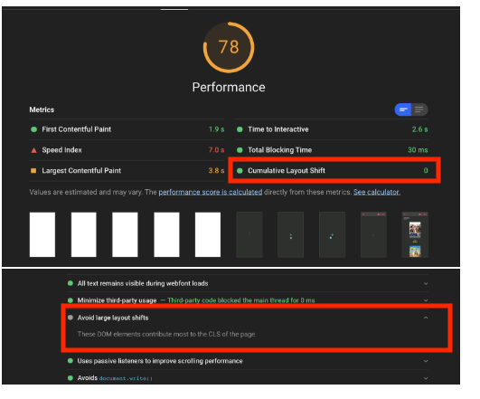Click the 78 performance score gauge
This screenshot has width=480, height=399.
pyautogui.click(x=229, y=47)
